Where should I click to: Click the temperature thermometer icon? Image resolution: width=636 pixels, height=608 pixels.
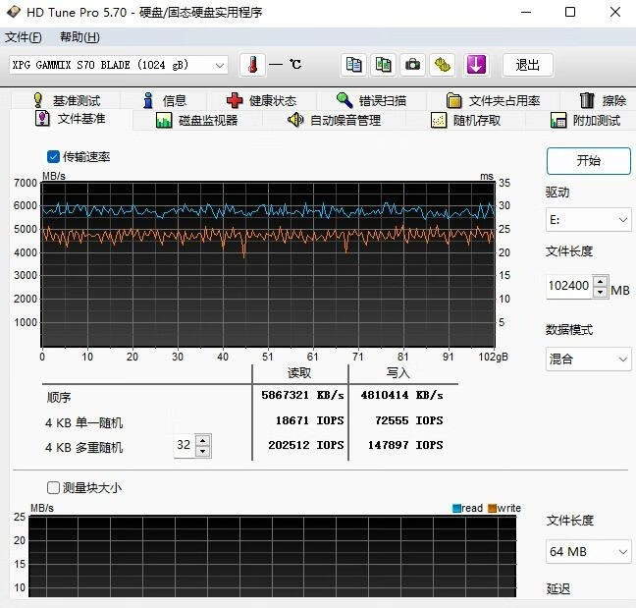point(252,65)
